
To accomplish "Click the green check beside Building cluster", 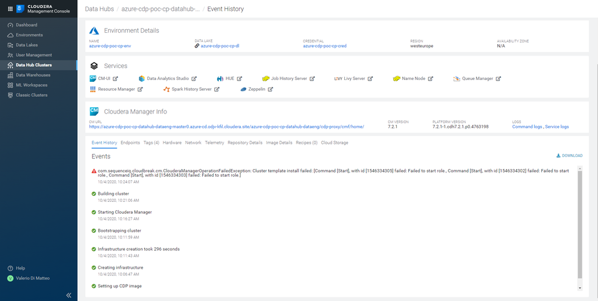I will (x=94, y=193).
